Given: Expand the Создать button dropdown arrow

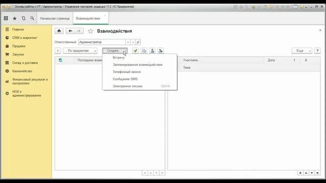Looking at the screenshot, I should pos(125,51).
